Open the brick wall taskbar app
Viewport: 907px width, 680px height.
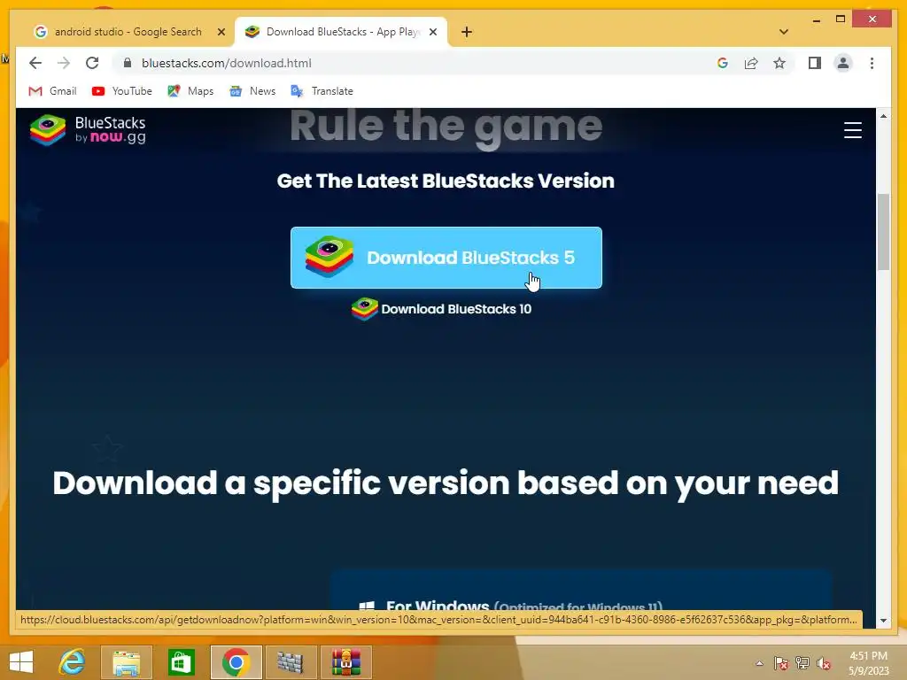pos(291,662)
